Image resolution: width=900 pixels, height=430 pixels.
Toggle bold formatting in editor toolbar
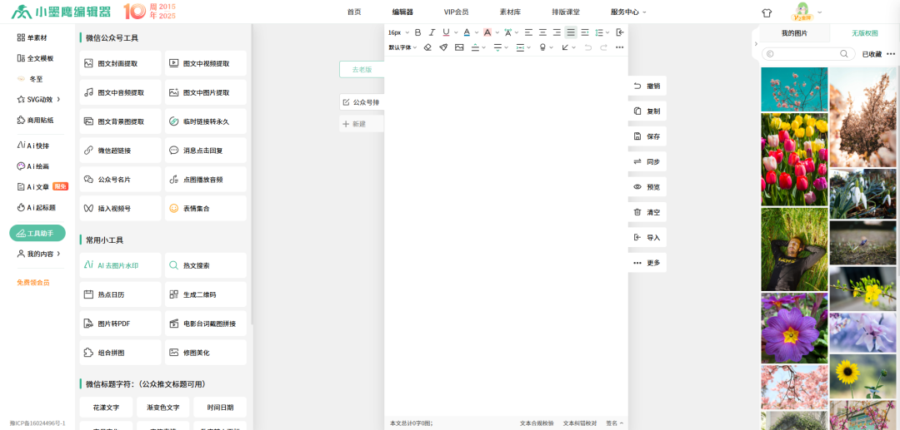coord(417,32)
